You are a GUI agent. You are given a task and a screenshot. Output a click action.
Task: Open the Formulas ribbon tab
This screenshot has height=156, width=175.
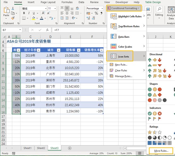tap(67, 2)
